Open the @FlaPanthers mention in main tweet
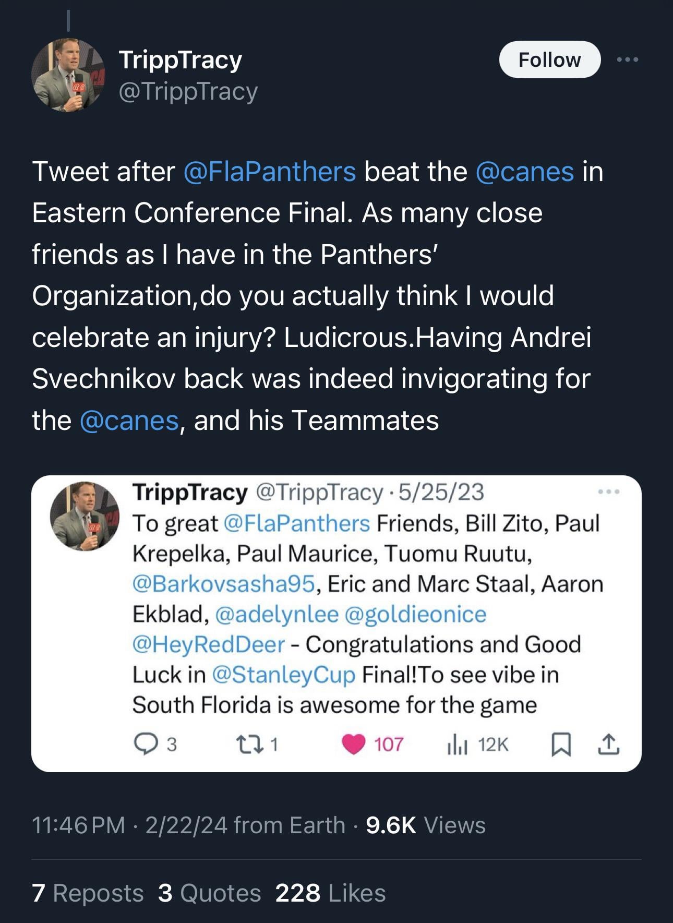This screenshot has height=923, width=673. pos(270,172)
